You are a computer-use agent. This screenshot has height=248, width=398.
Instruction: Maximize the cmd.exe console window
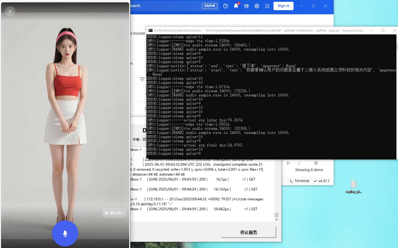(383, 30)
